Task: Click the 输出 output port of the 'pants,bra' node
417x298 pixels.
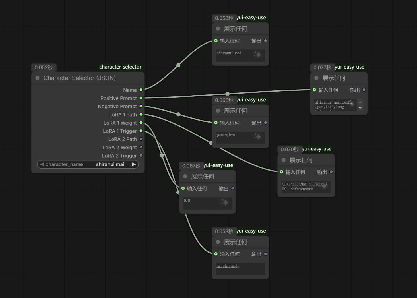Action: pos(265,123)
